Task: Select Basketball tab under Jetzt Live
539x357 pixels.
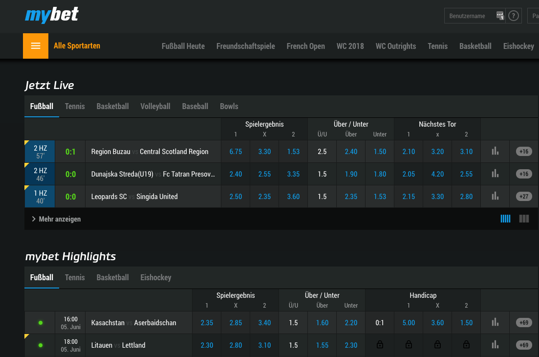Action: tap(113, 106)
